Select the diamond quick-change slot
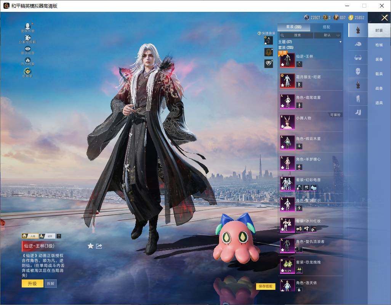Screen dimensions: 391x305 (x=269, y=64)
